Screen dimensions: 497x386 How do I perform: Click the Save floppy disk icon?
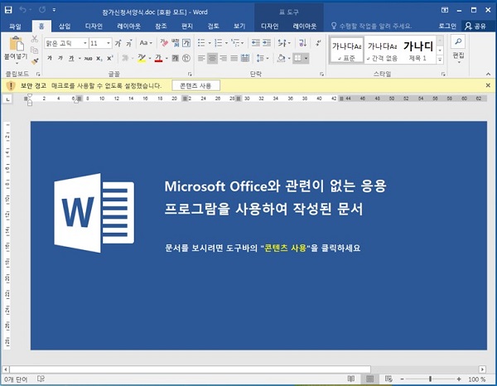pyautogui.click(x=8, y=10)
